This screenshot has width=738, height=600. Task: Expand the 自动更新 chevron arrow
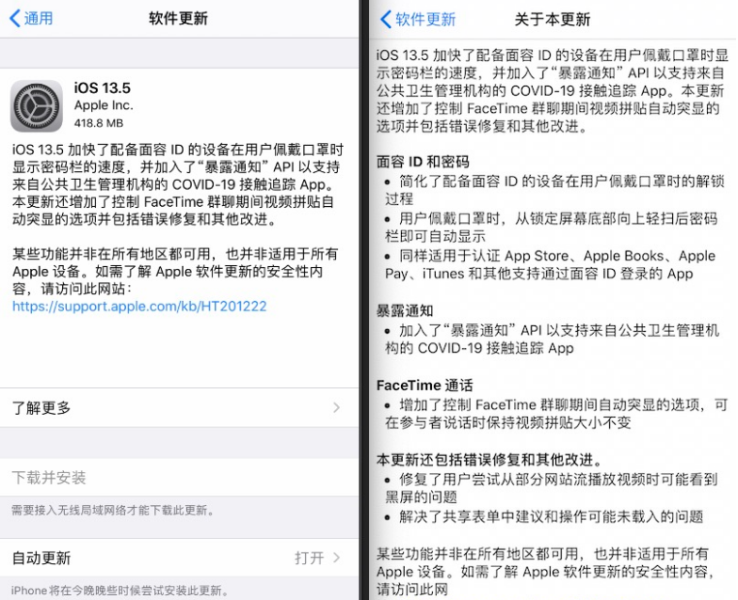(x=337, y=559)
